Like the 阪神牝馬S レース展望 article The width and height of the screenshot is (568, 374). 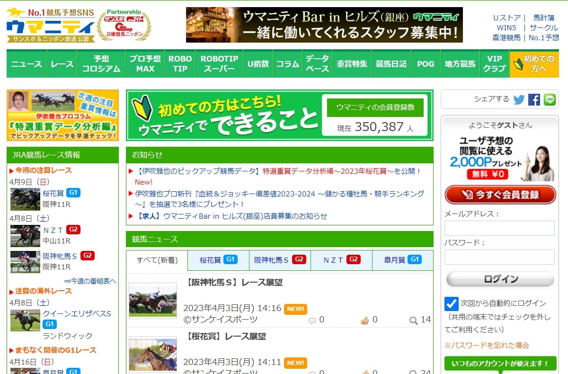tap(364, 321)
